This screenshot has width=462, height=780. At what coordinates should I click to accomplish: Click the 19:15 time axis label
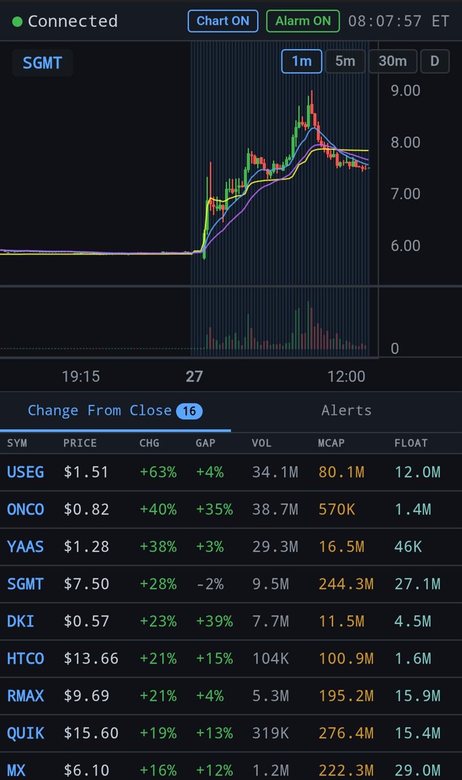click(x=80, y=376)
